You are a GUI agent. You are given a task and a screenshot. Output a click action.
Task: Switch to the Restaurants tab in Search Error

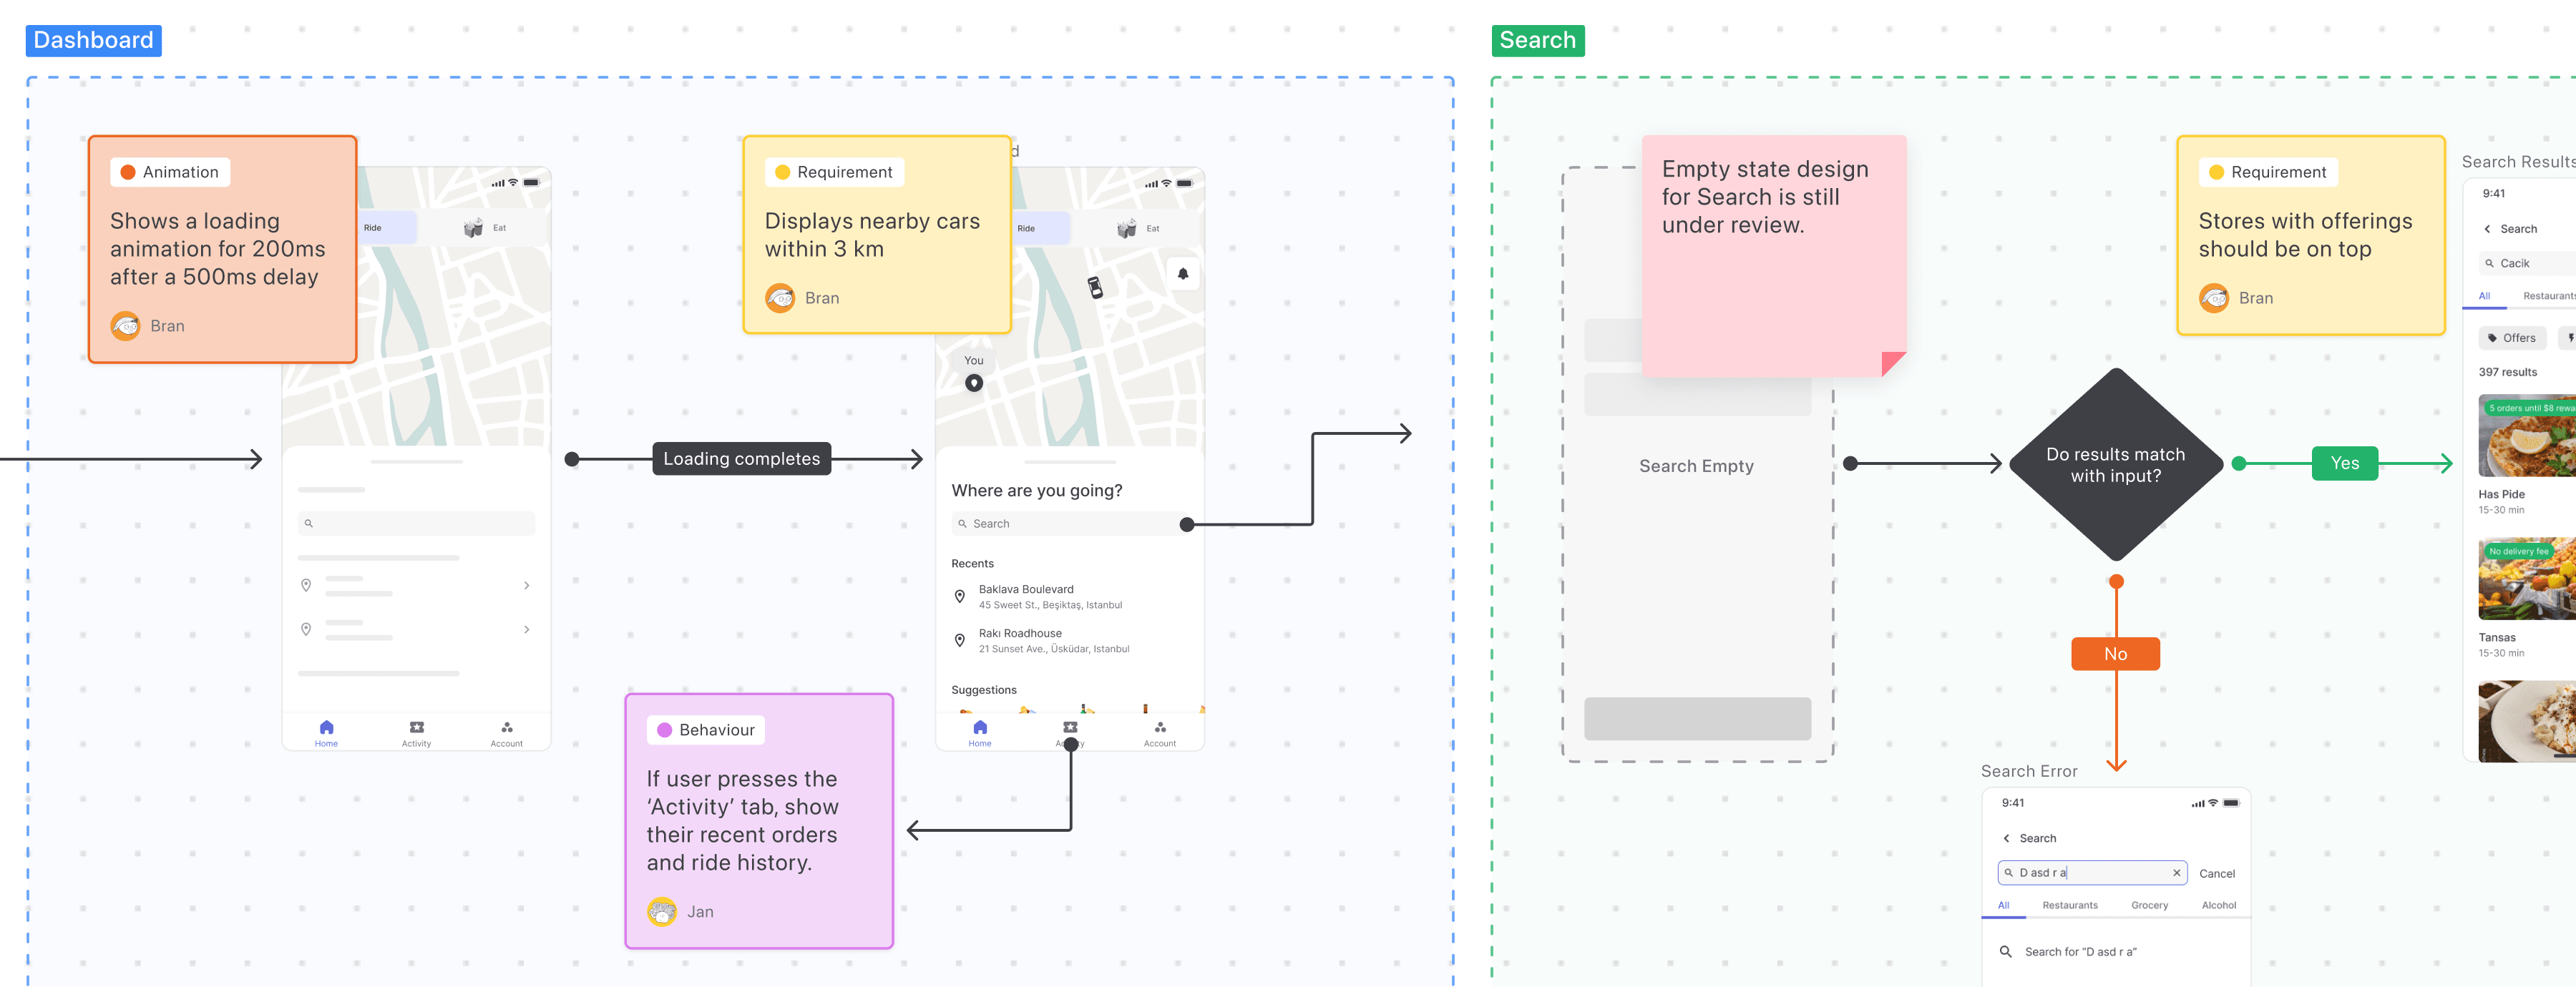pos(2069,906)
